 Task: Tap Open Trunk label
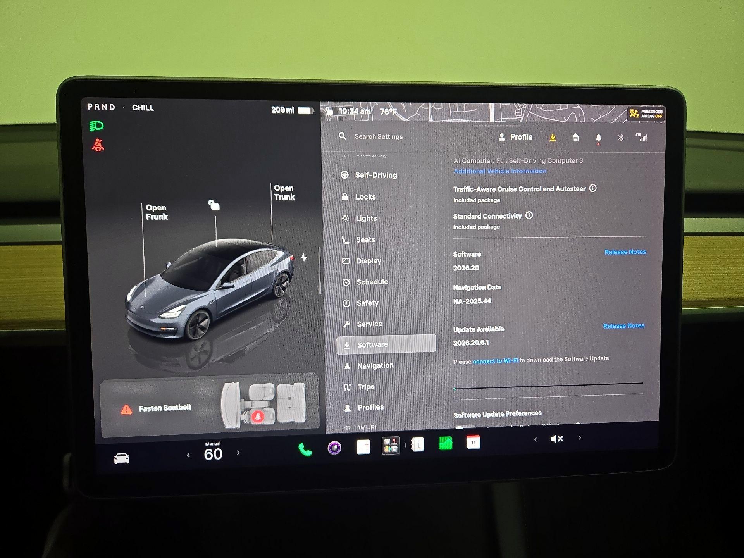284,193
